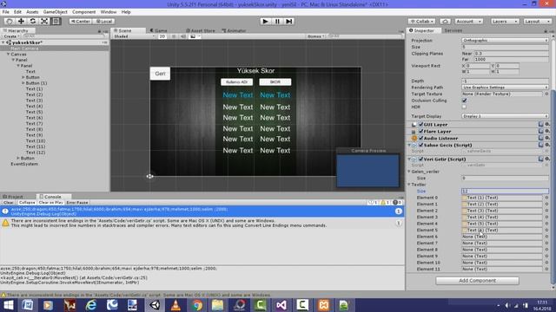
Task: Open the Account dropdown
Action: pyautogui.click(x=469, y=22)
